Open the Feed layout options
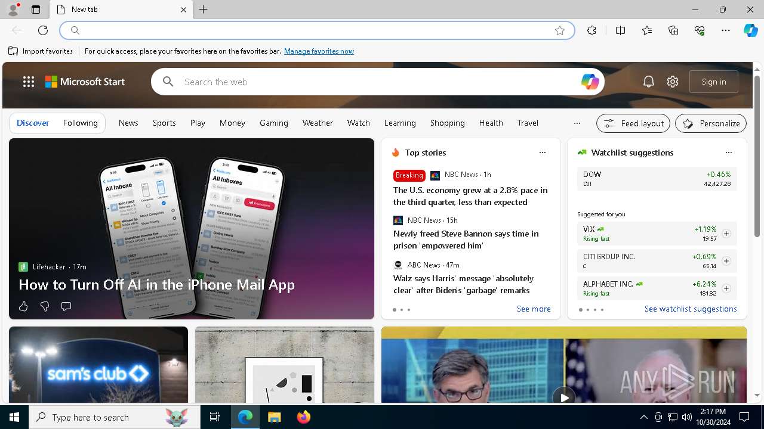Viewport: 764px width, 429px height. 633,123
